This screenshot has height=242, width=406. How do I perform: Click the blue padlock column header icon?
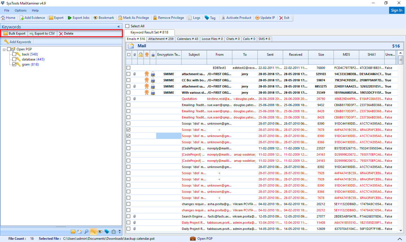(x=153, y=55)
